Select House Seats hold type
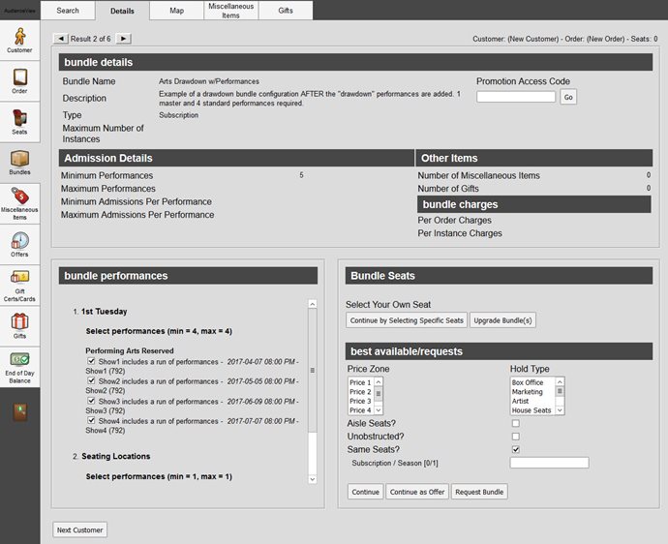 point(531,410)
